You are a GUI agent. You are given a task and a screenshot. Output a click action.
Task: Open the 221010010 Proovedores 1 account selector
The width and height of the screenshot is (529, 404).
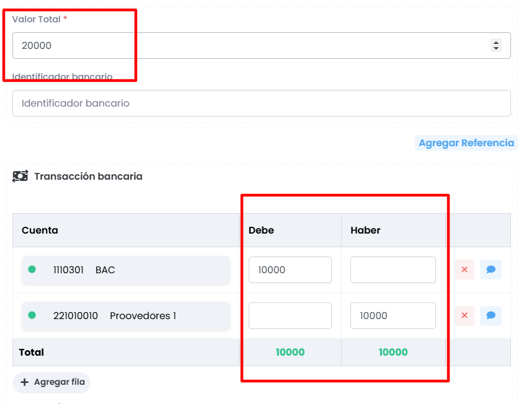125,316
